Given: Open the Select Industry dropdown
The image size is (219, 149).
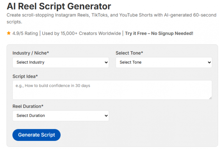Looking at the screenshot, I should [x=61, y=62].
